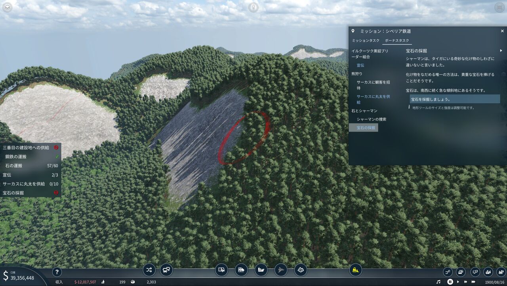Click the highlighted 宝石を採掘しましょう objective
Image resolution: width=507 pixels, height=286 pixels.
click(x=455, y=99)
